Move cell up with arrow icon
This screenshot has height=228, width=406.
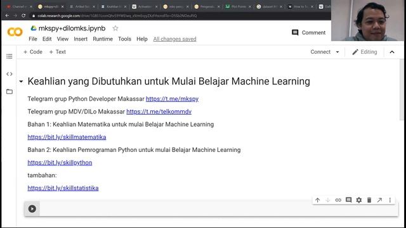click(317, 200)
